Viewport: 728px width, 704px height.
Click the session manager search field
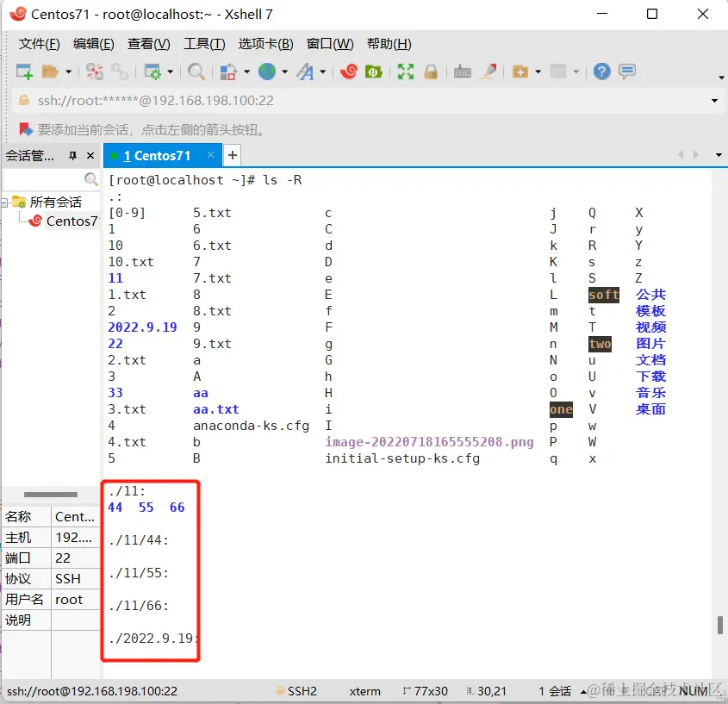pos(45,179)
